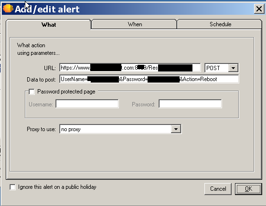Close the Add/edit alert dialog
Image resolution: width=266 pixels, height=206 pixels.
[x=259, y=9]
